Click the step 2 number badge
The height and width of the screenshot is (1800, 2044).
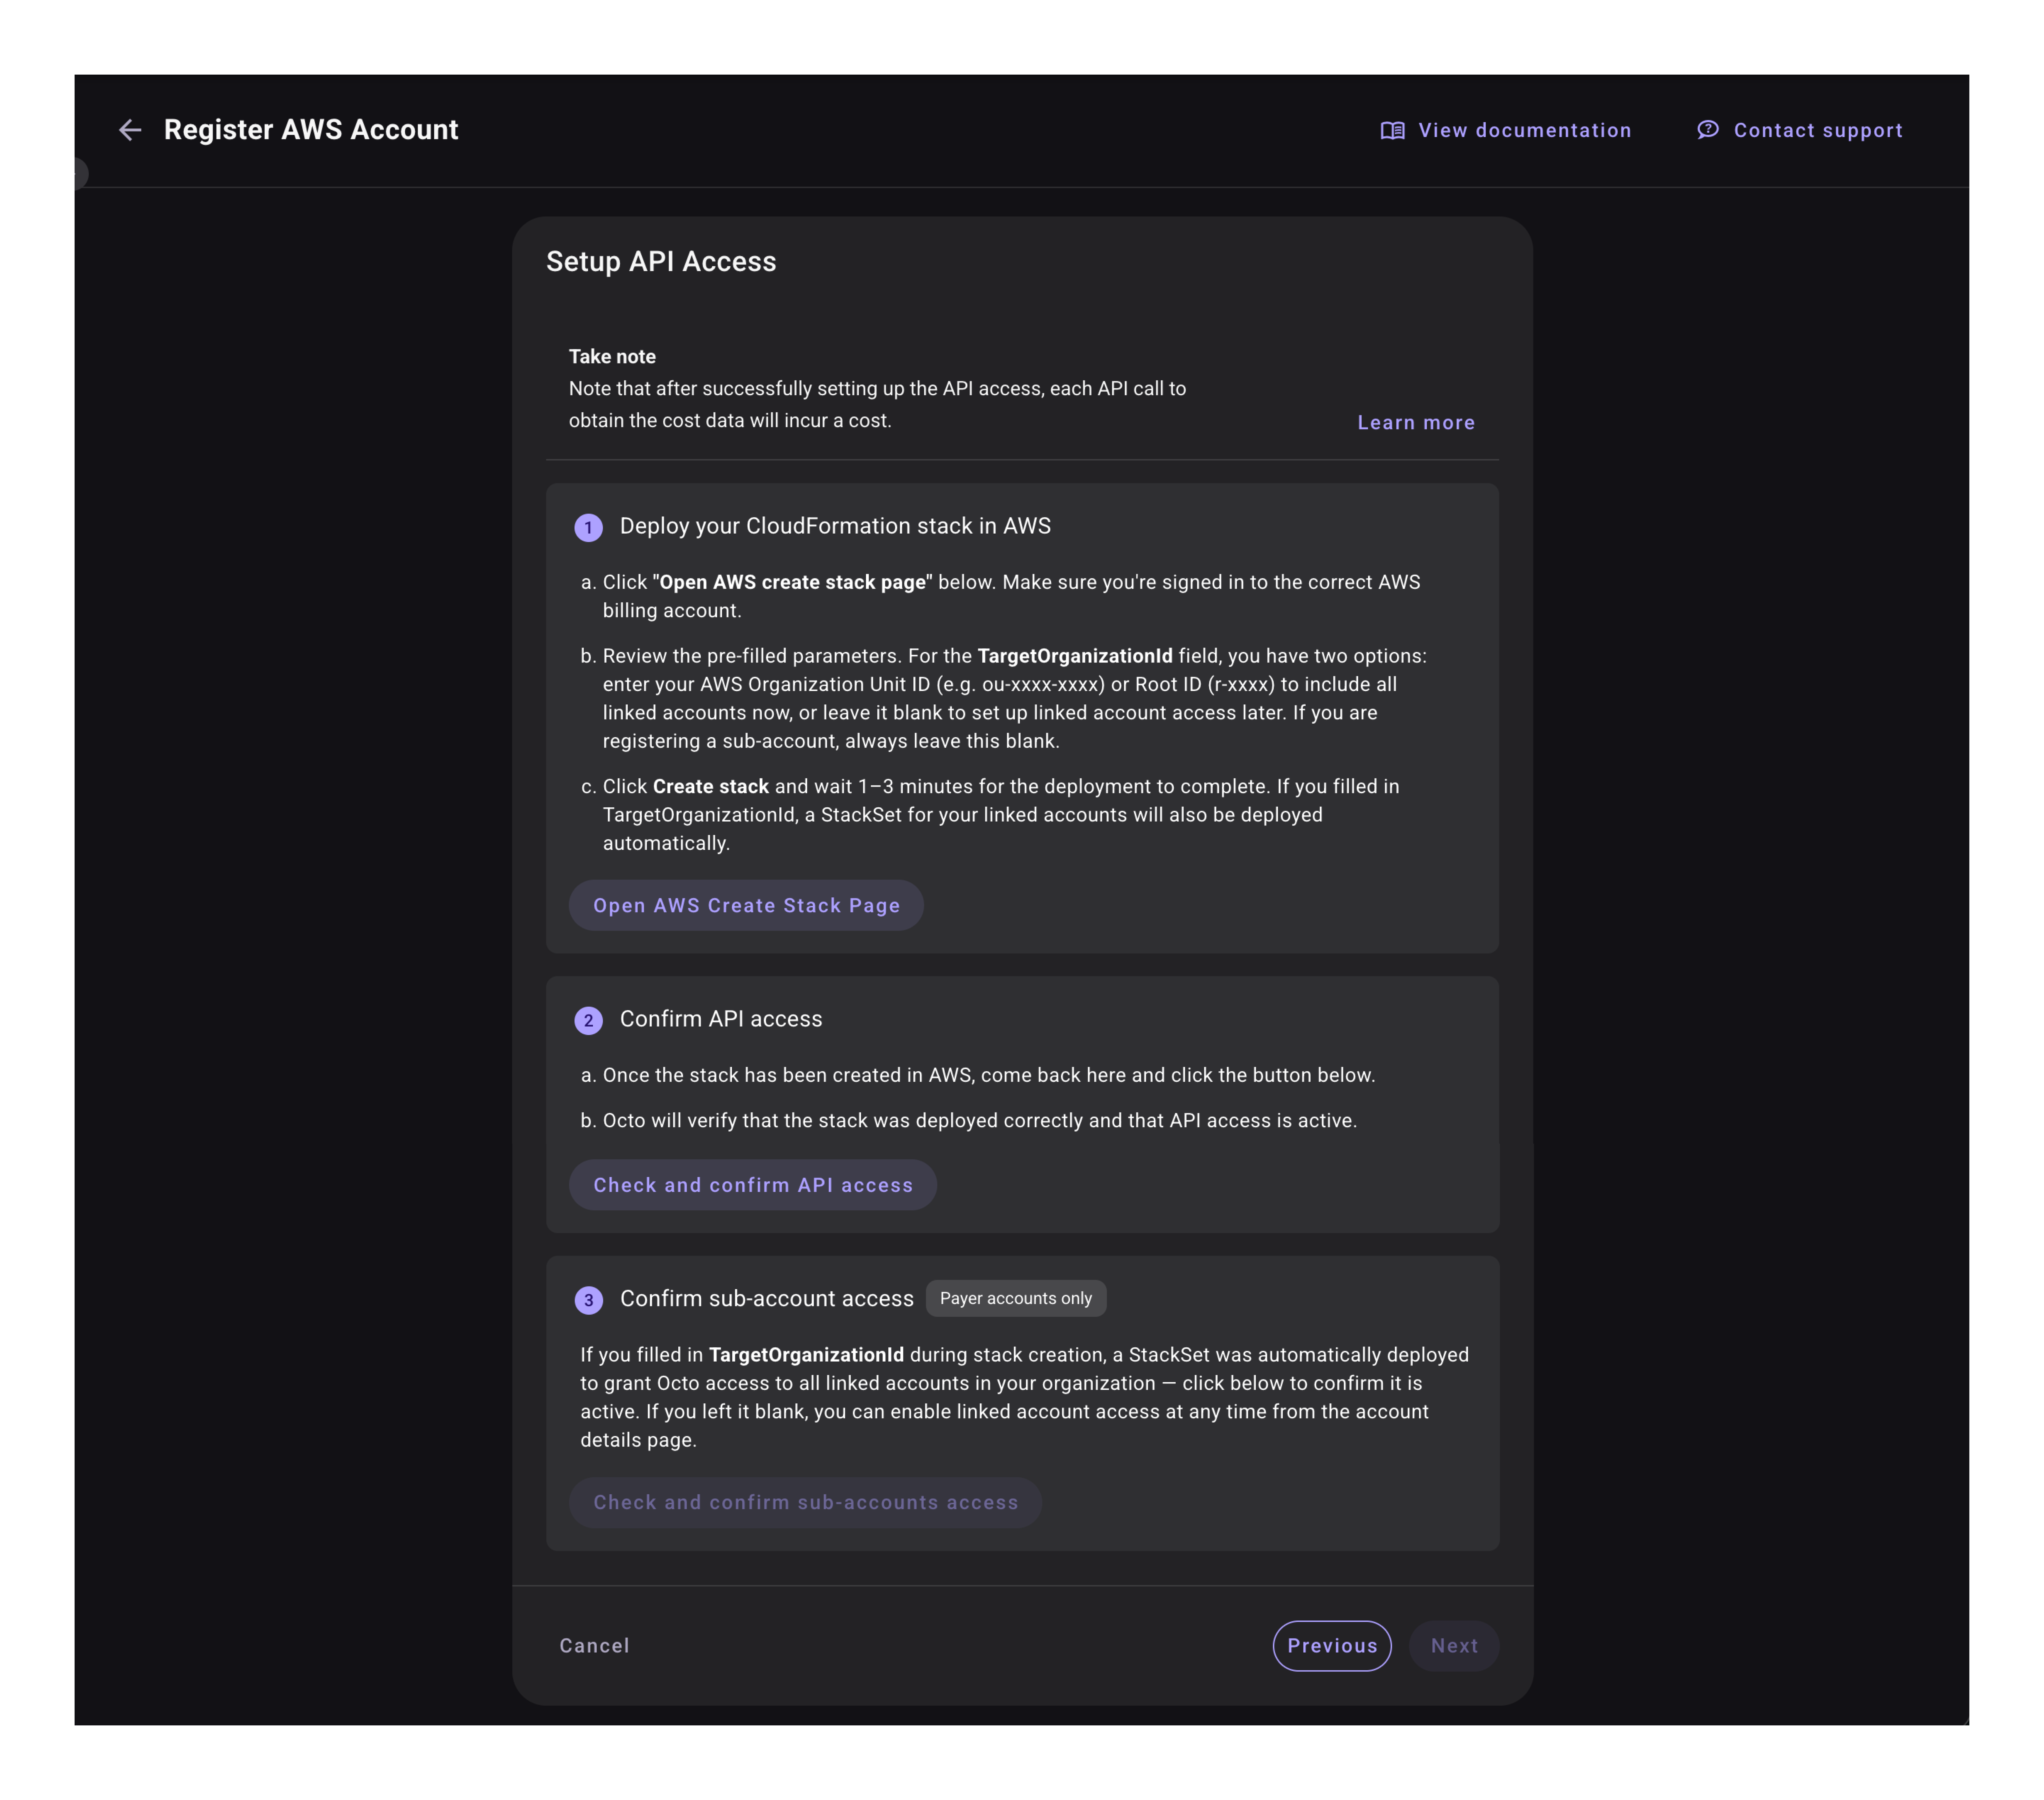click(588, 1020)
